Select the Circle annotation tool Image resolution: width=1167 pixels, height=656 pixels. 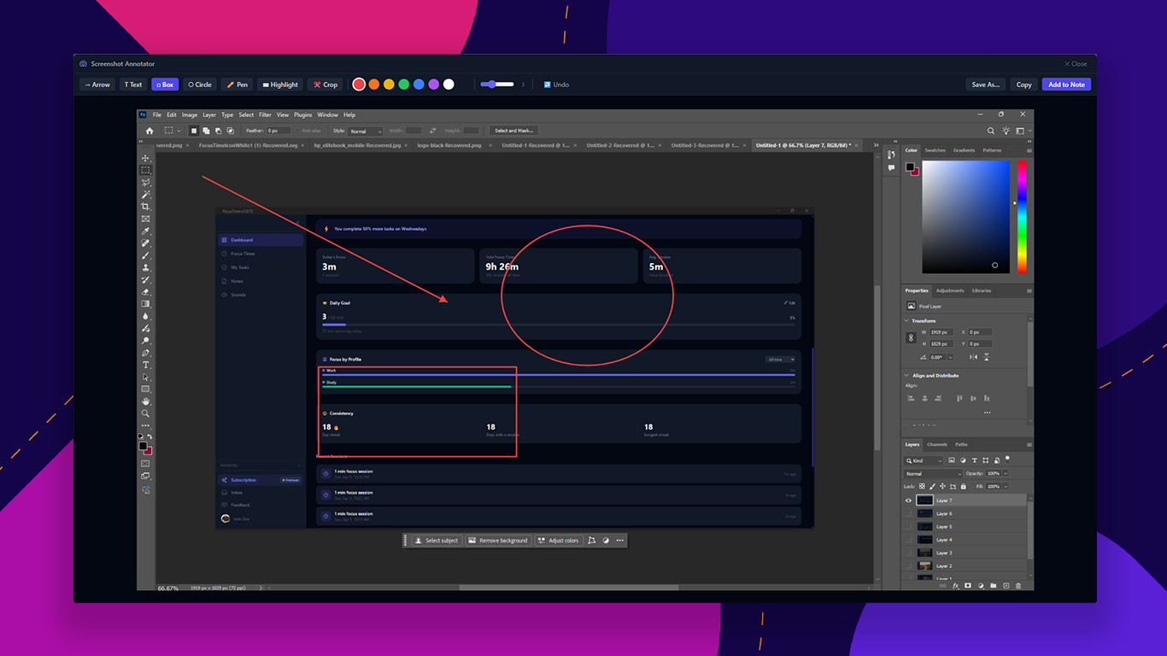pos(200,85)
